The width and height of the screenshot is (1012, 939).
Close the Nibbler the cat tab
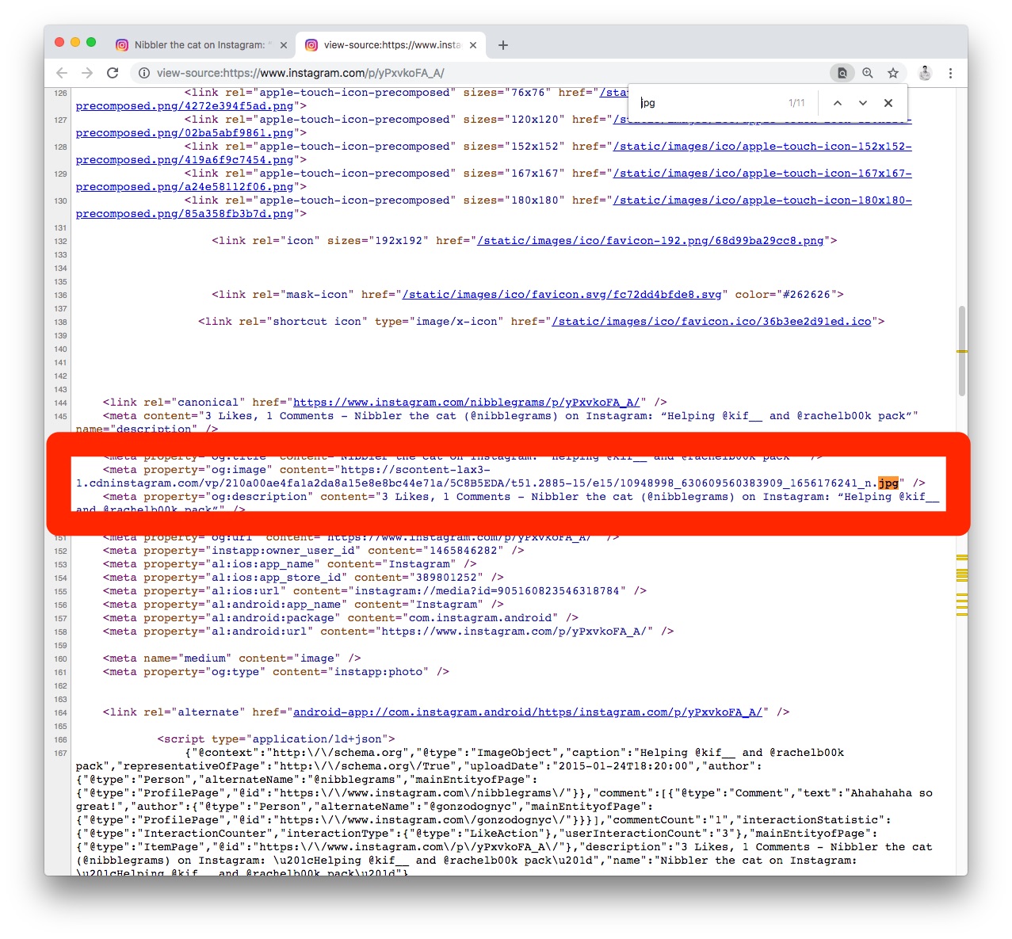[x=284, y=45]
